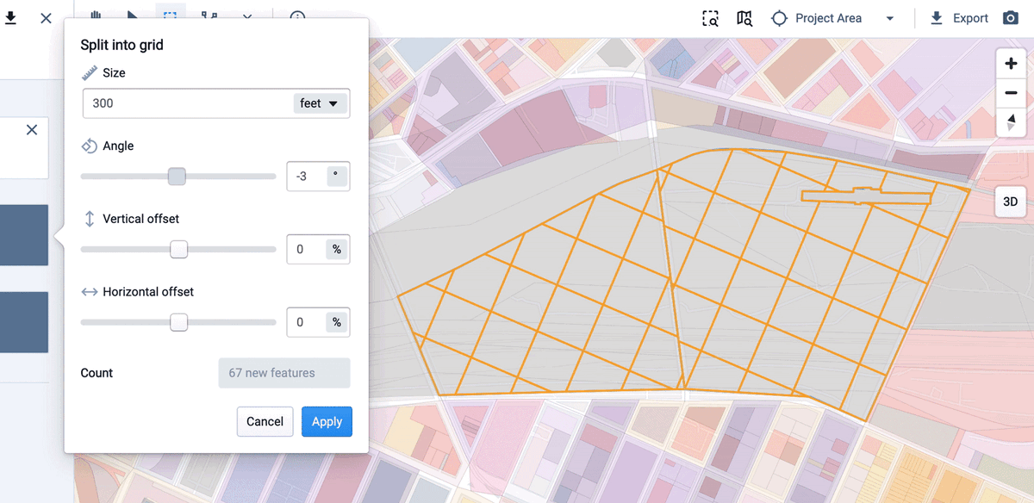This screenshot has width=1034, height=503.
Task: Close the top-left panel with X
Action: tap(47, 18)
